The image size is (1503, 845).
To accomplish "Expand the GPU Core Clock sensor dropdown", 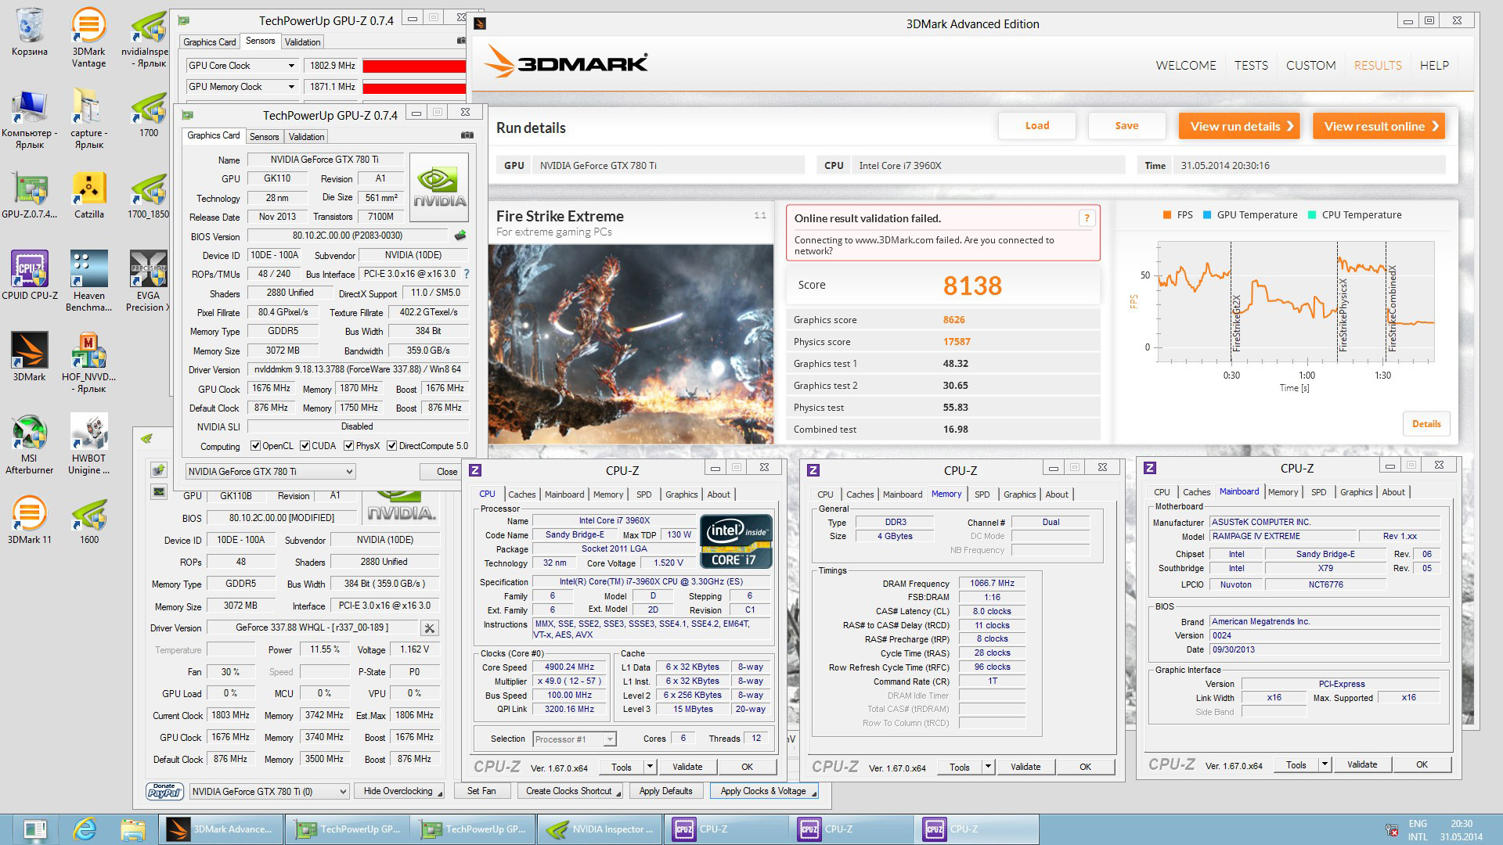I will 291,66.
